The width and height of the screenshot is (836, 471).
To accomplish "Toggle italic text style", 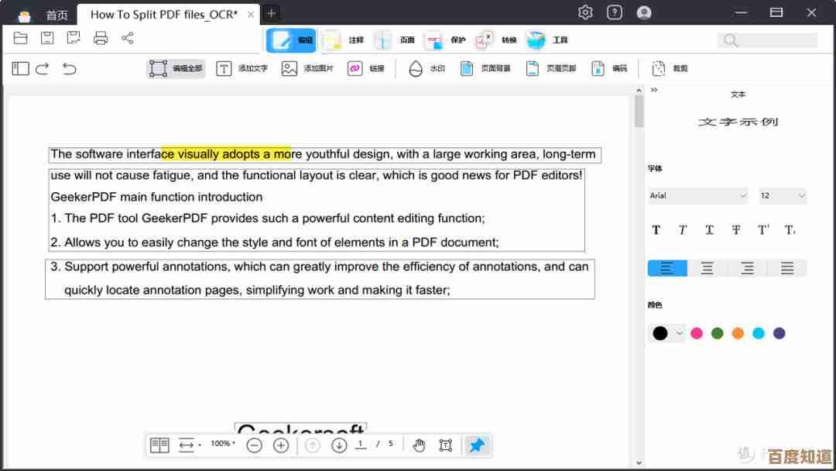I will tap(683, 230).
